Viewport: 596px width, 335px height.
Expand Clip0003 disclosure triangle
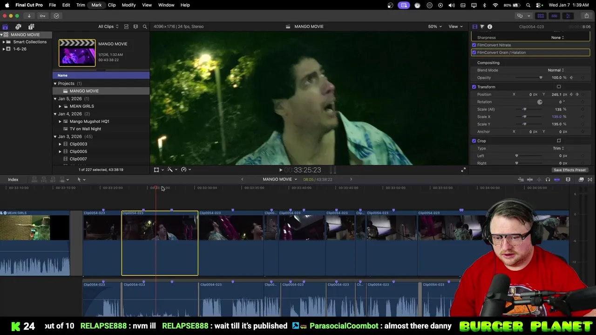click(60, 144)
